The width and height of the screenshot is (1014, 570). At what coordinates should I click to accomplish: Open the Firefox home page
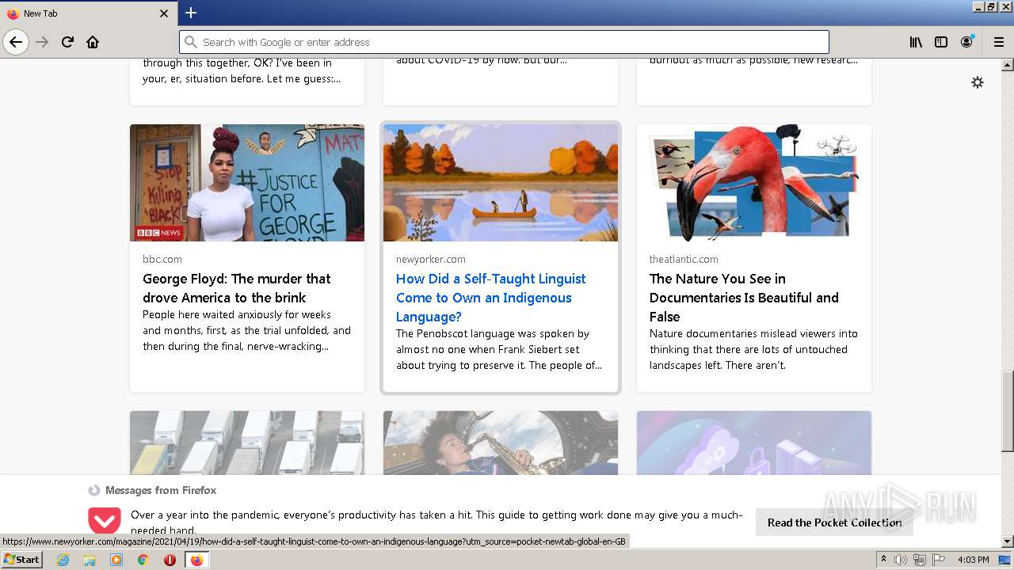(x=93, y=42)
